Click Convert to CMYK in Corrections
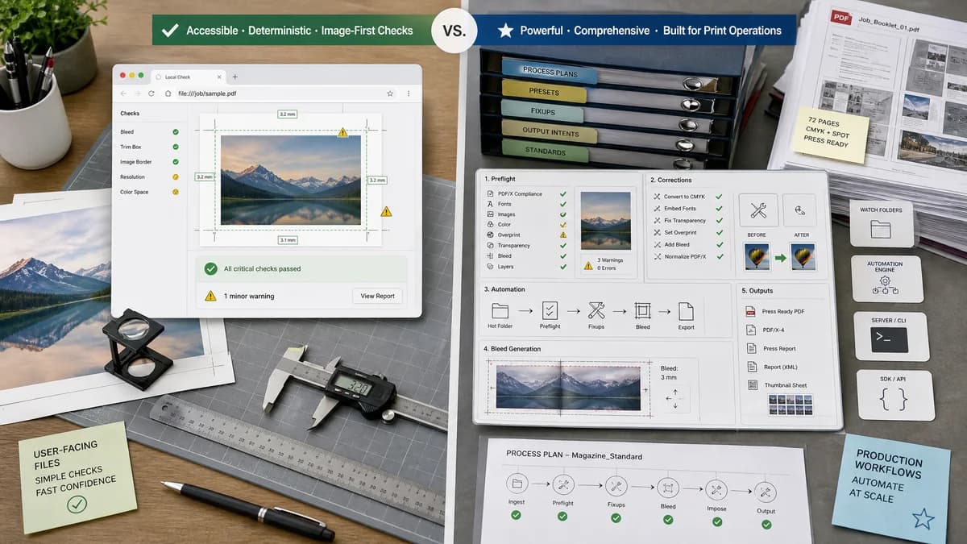The image size is (967, 544). [x=688, y=197]
